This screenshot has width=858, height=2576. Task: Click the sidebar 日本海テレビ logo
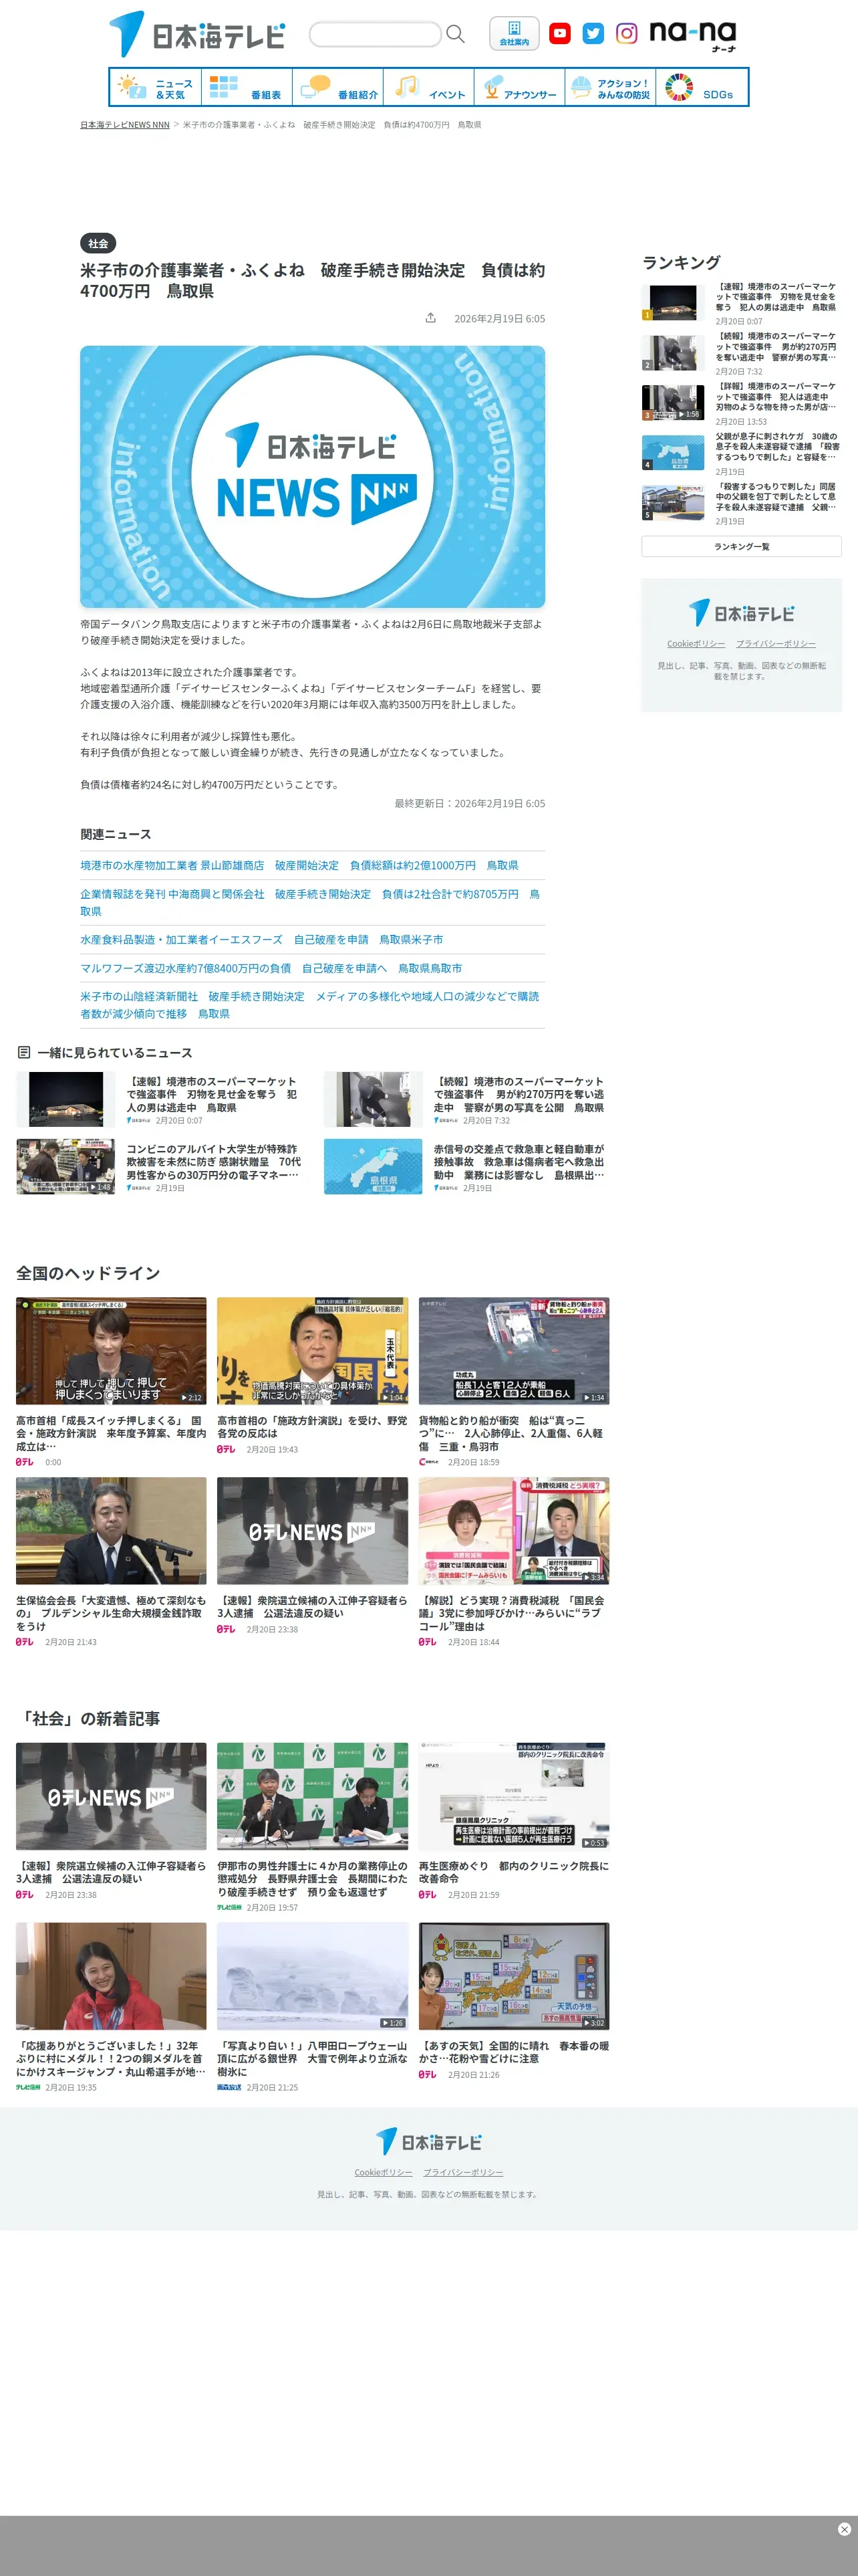(741, 613)
